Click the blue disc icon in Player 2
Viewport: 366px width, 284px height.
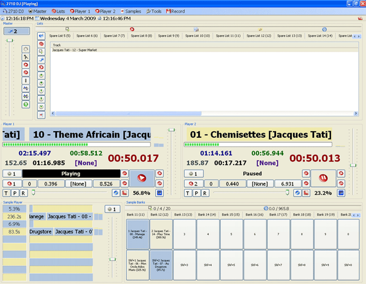point(297,193)
